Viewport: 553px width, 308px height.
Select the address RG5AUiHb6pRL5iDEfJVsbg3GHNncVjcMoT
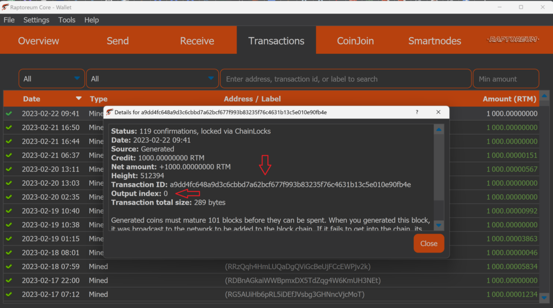pyautogui.click(x=294, y=295)
